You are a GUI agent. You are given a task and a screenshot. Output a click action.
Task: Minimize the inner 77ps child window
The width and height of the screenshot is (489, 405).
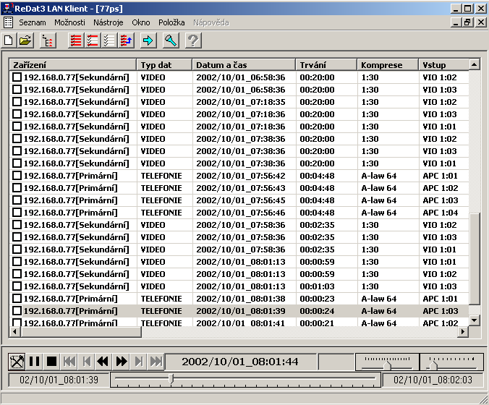(x=456, y=22)
